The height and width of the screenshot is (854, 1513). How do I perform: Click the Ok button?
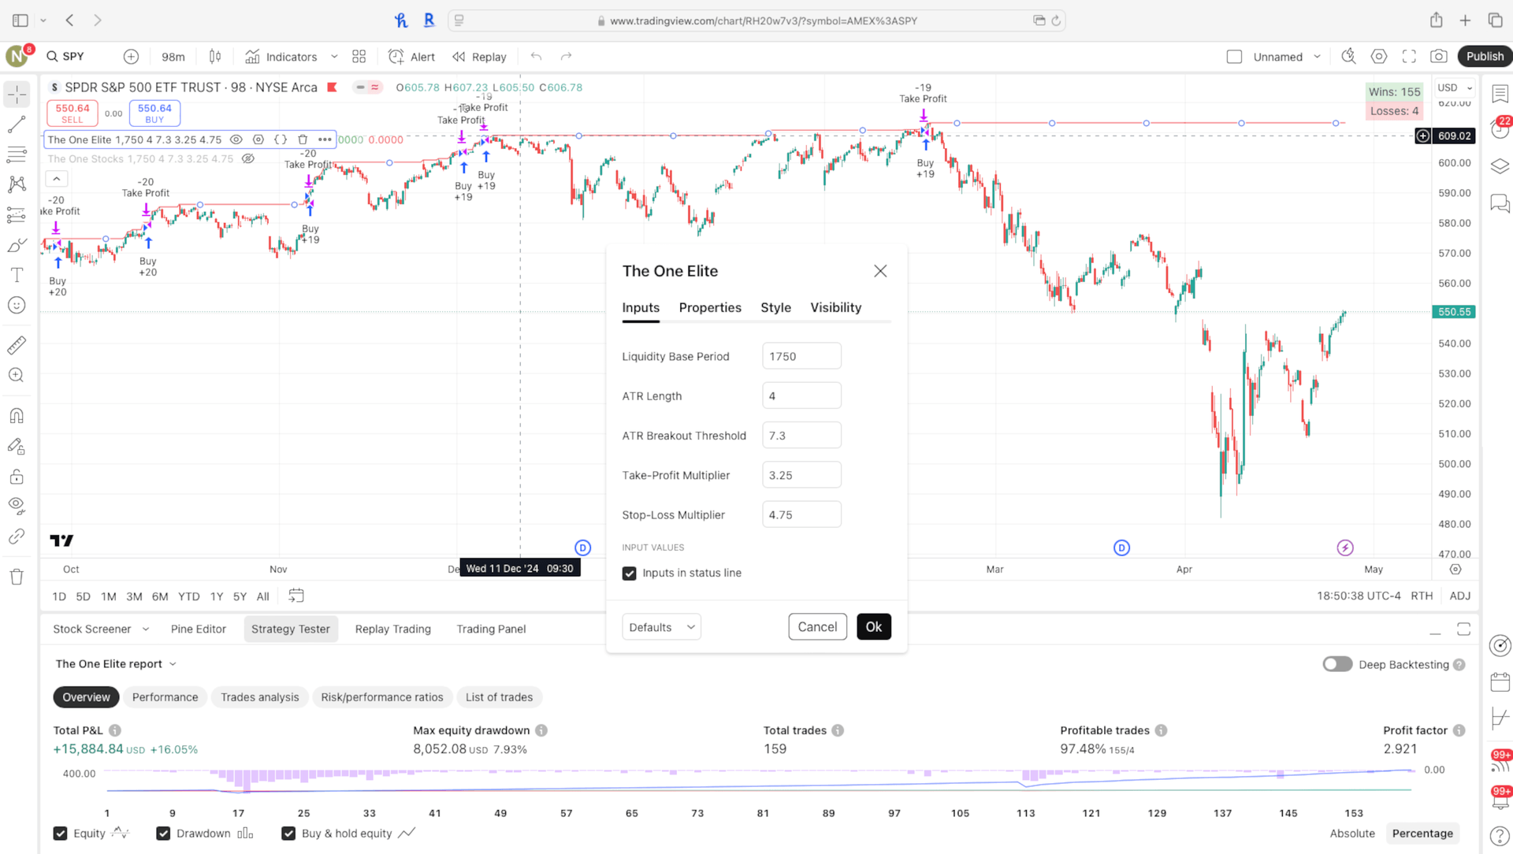point(874,627)
